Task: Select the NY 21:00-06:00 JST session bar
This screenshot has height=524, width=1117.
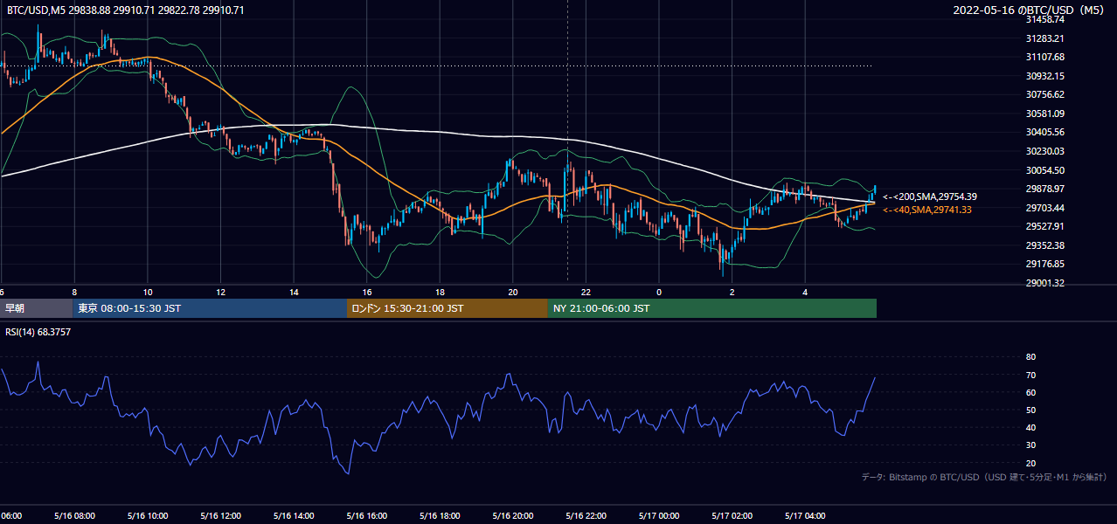Action: point(712,308)
